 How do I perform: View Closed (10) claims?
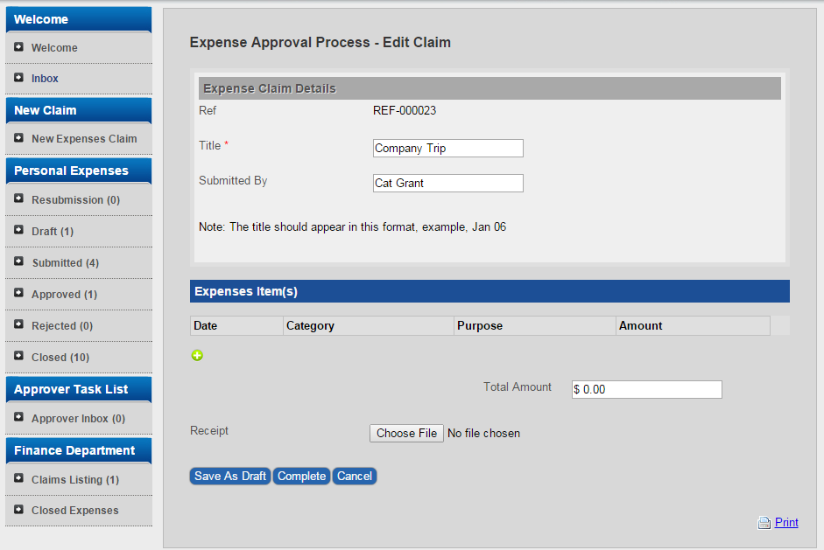pyautogui.click(x=60, y=358)
